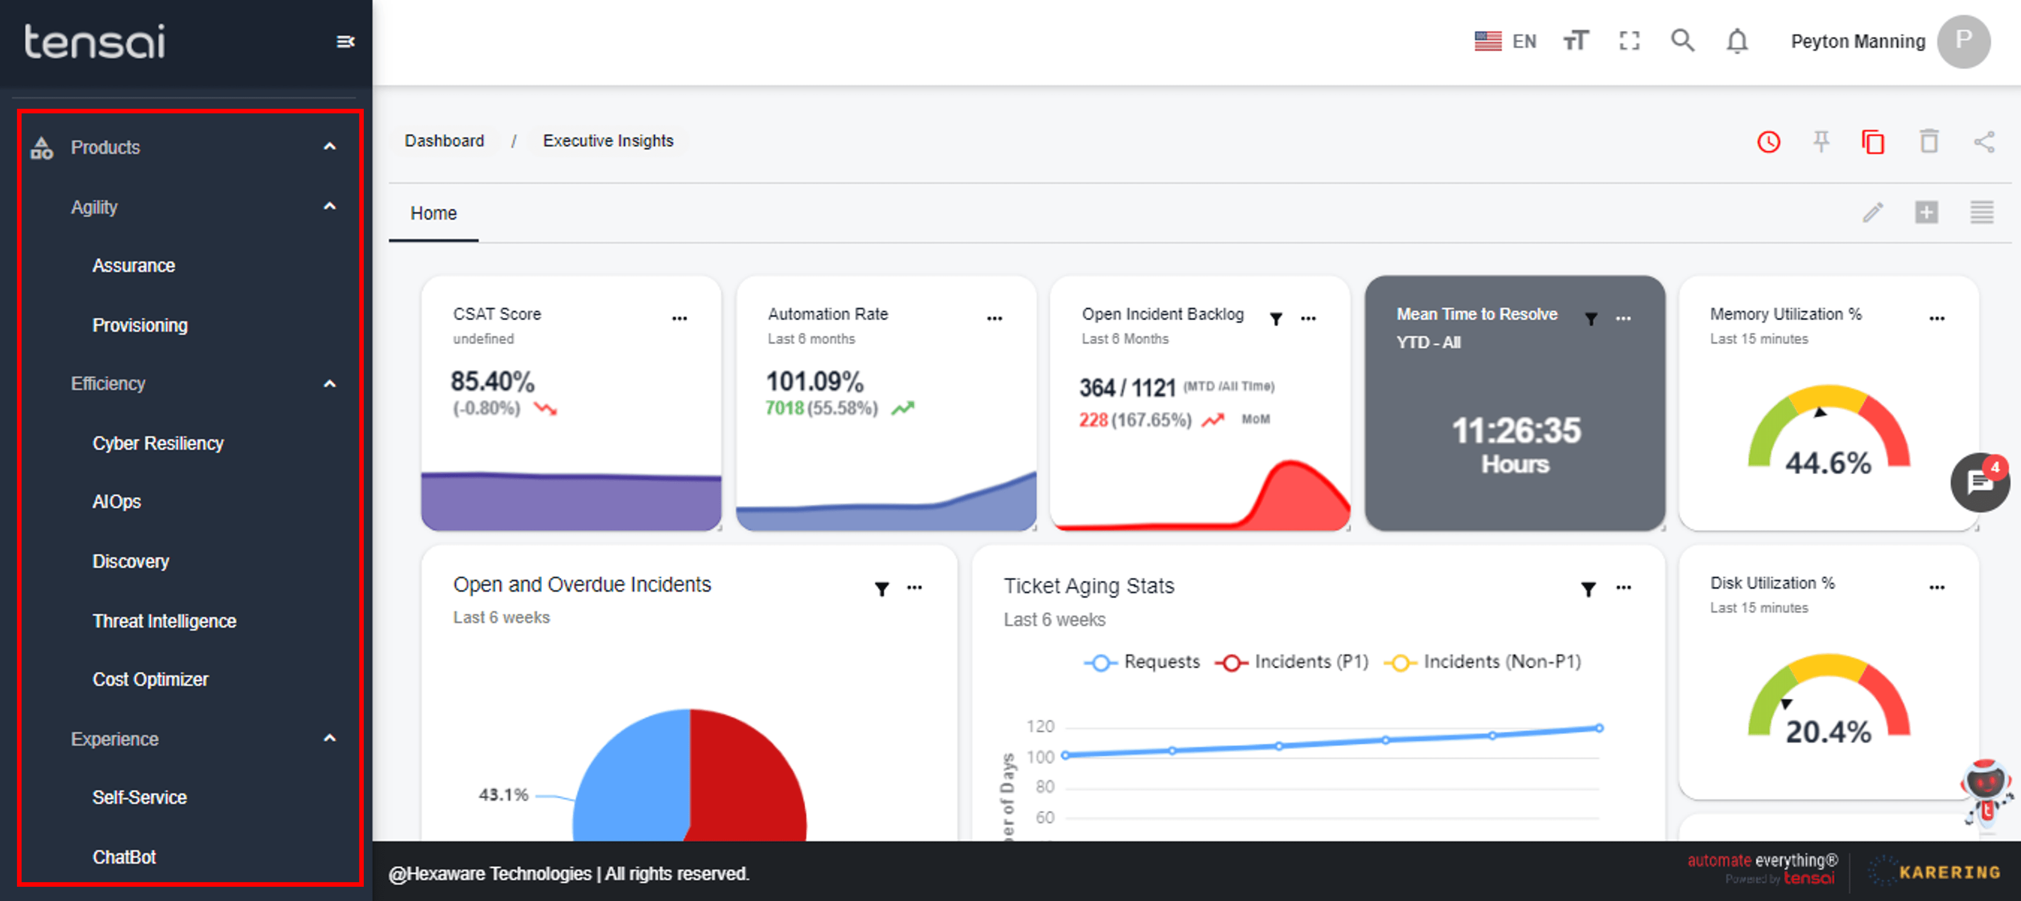Open the list layout icon beside plus
2021x901 pixels.
[1981, 213]
